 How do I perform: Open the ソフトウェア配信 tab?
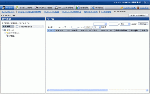43,8
